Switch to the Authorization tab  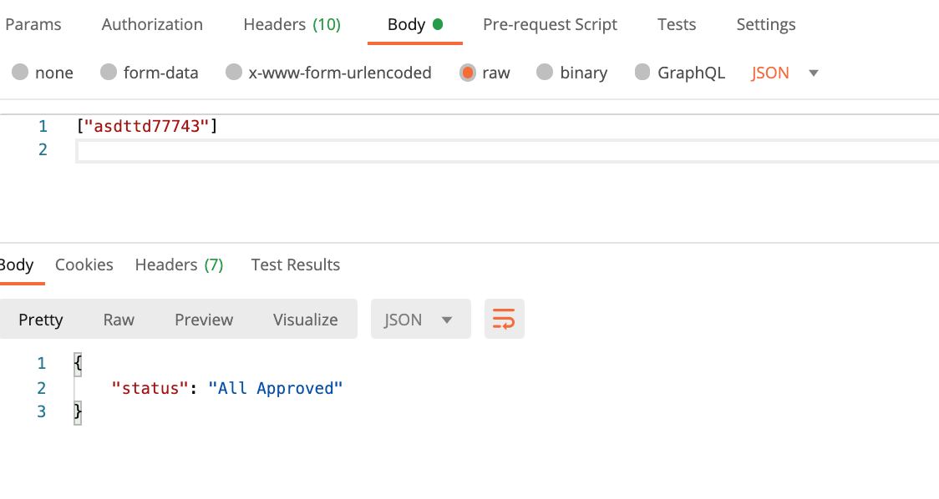(x=152, y=24)
